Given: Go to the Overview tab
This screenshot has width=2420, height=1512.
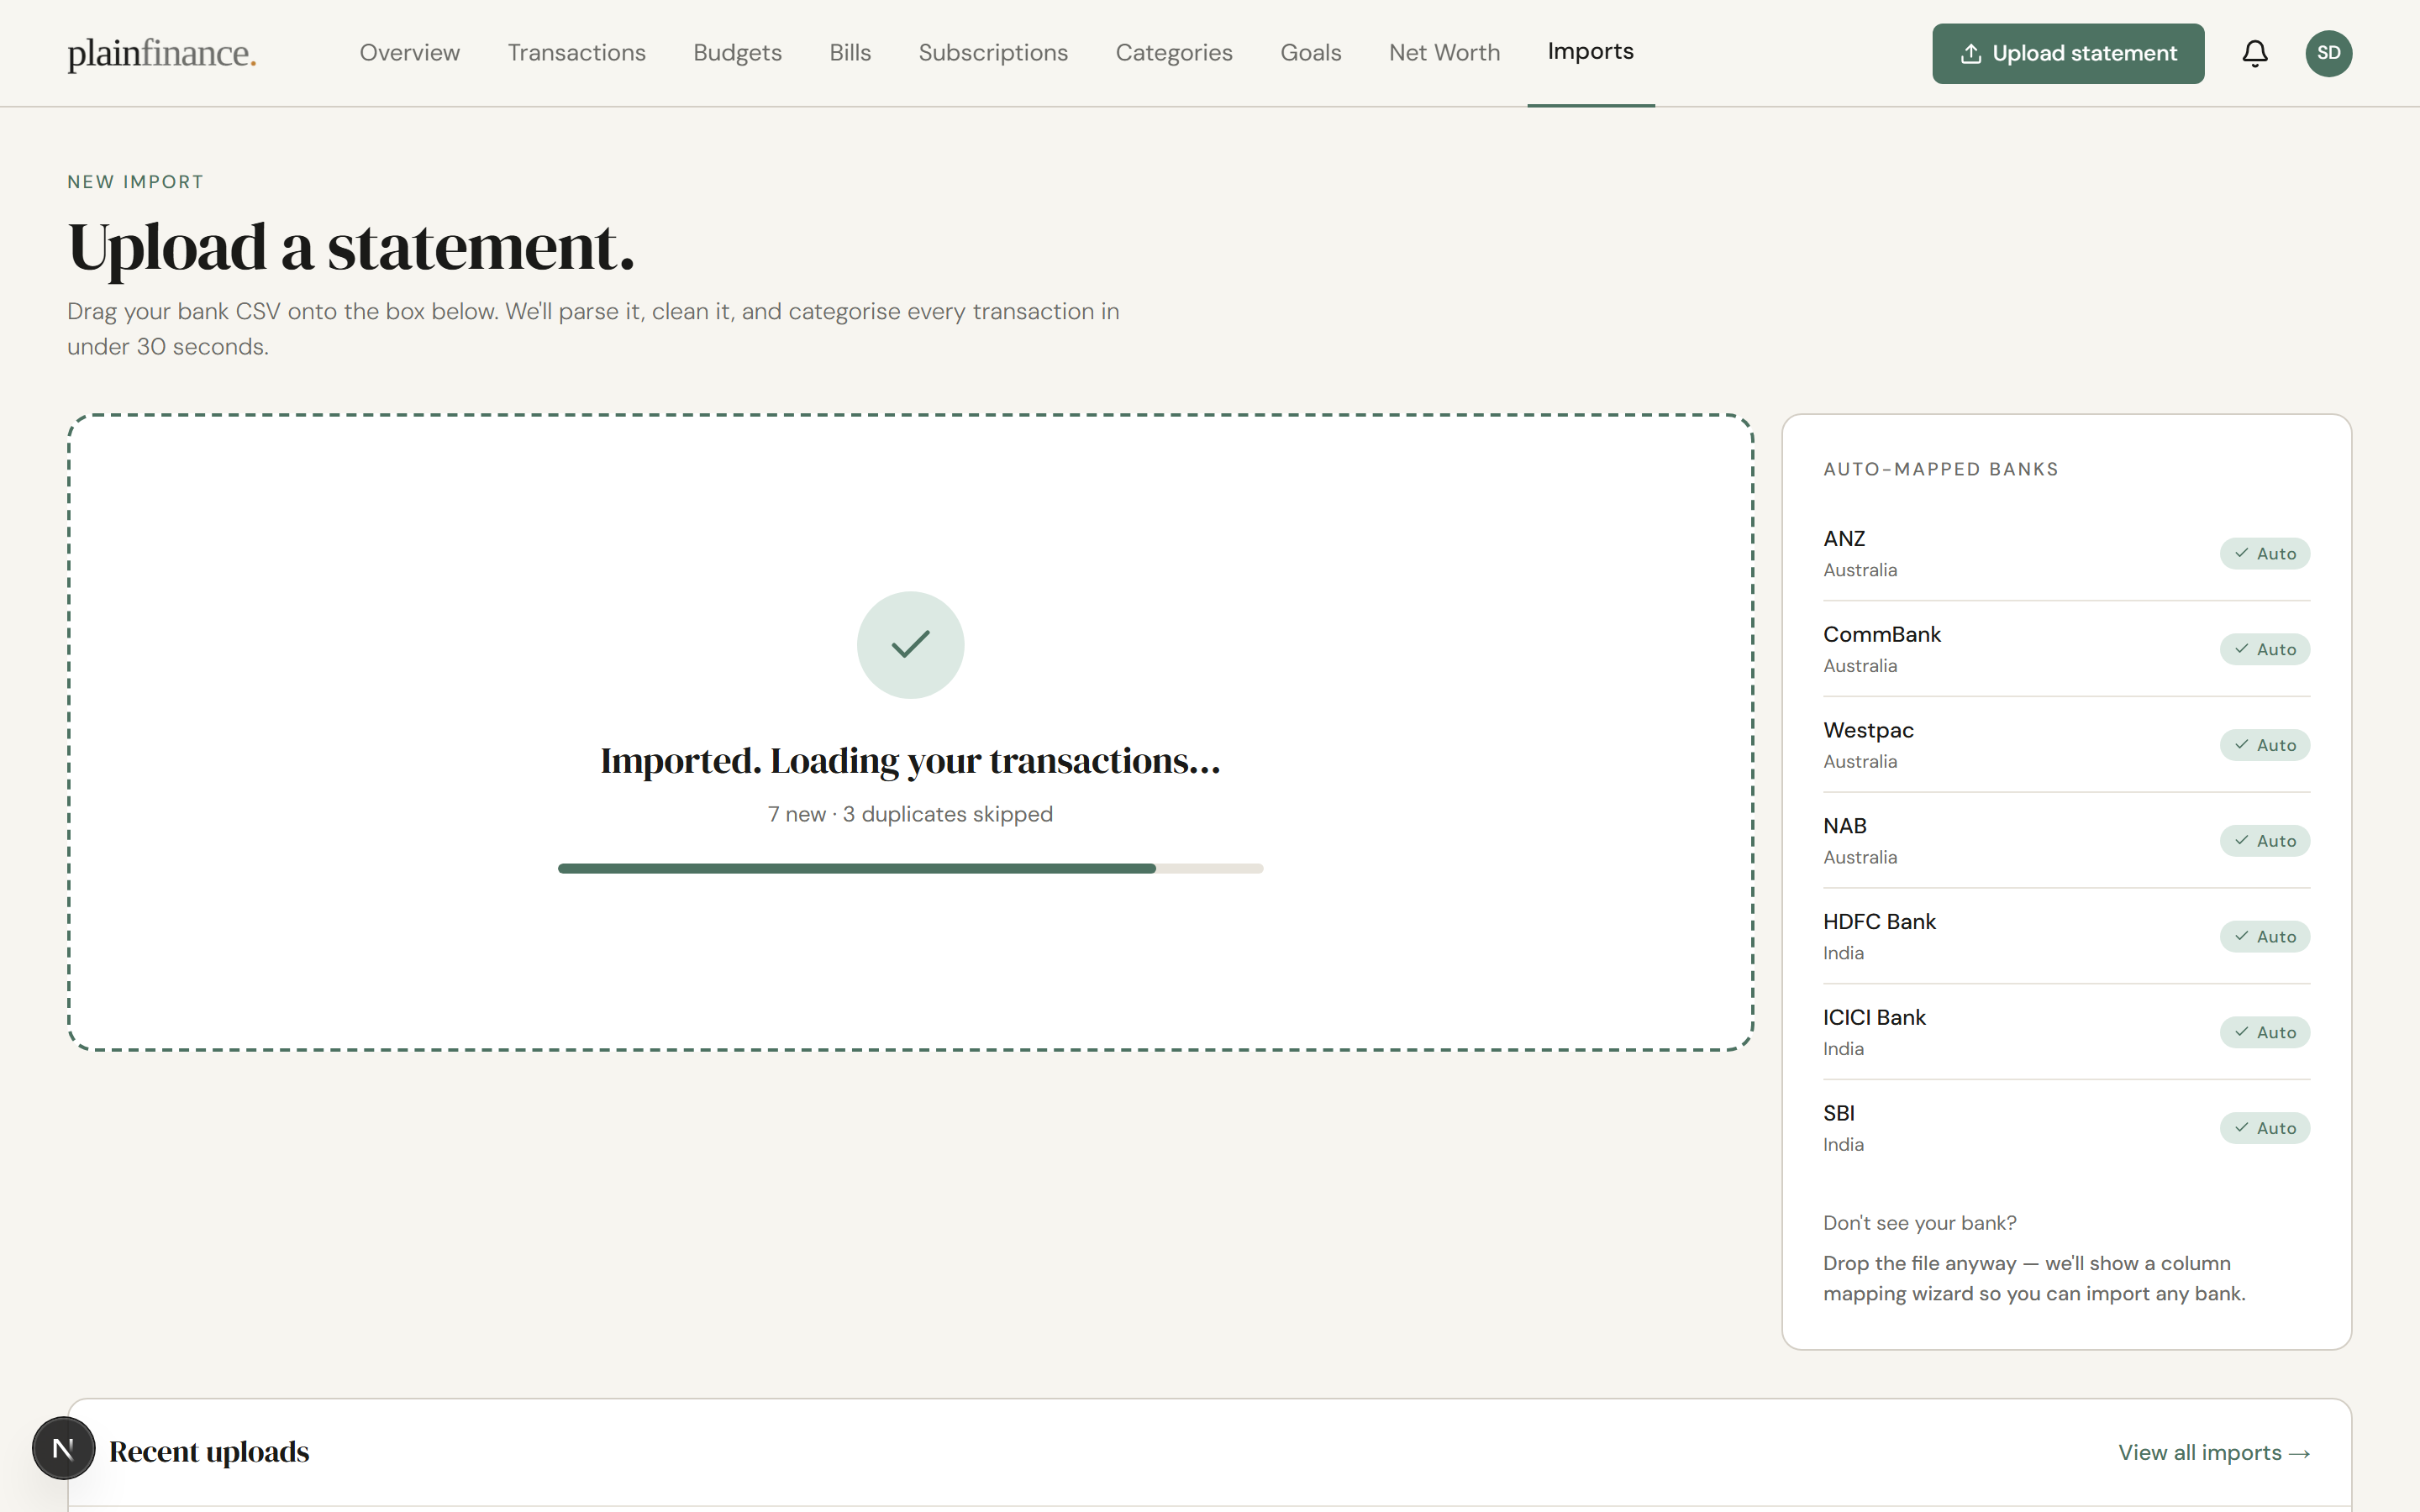Looking at the screenshot, I should [410, 53].
